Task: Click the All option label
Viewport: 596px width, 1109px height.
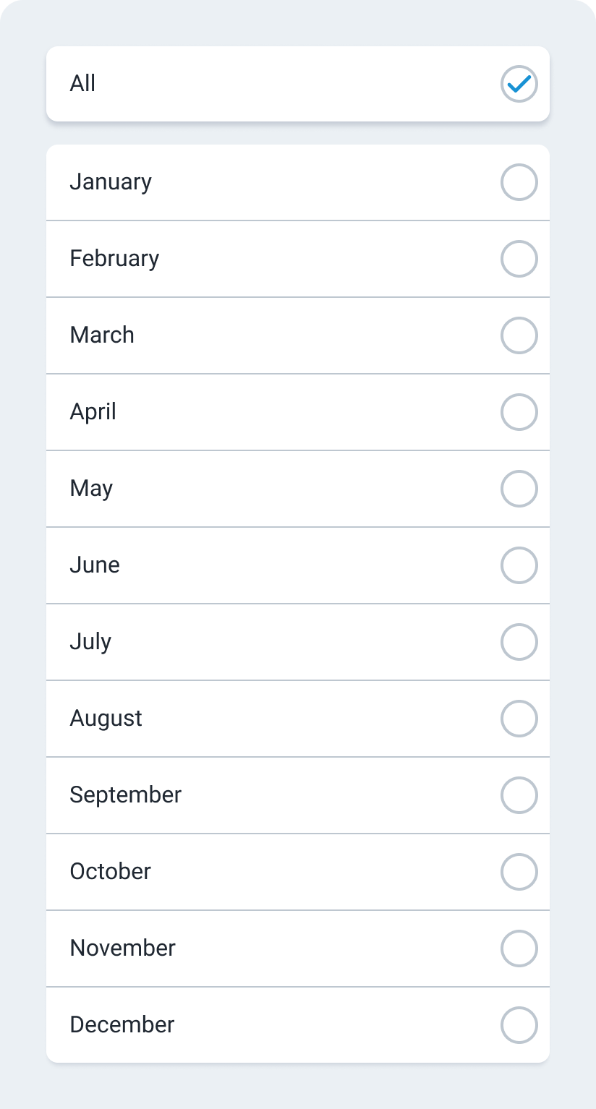Action: pos(82,84)
